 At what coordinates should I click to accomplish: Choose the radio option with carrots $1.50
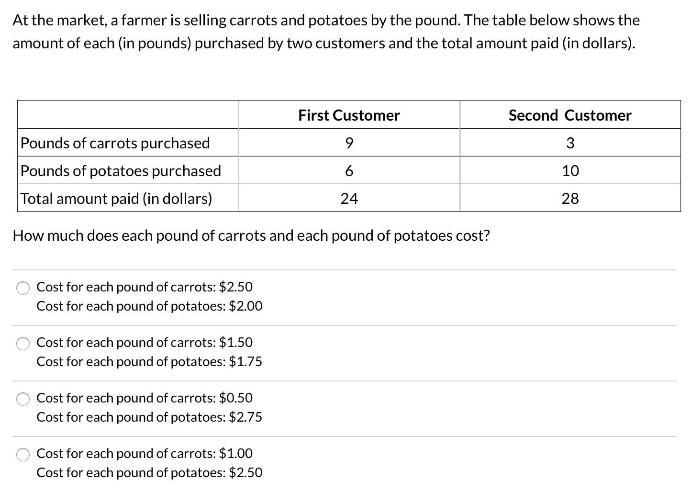point(23,343)
